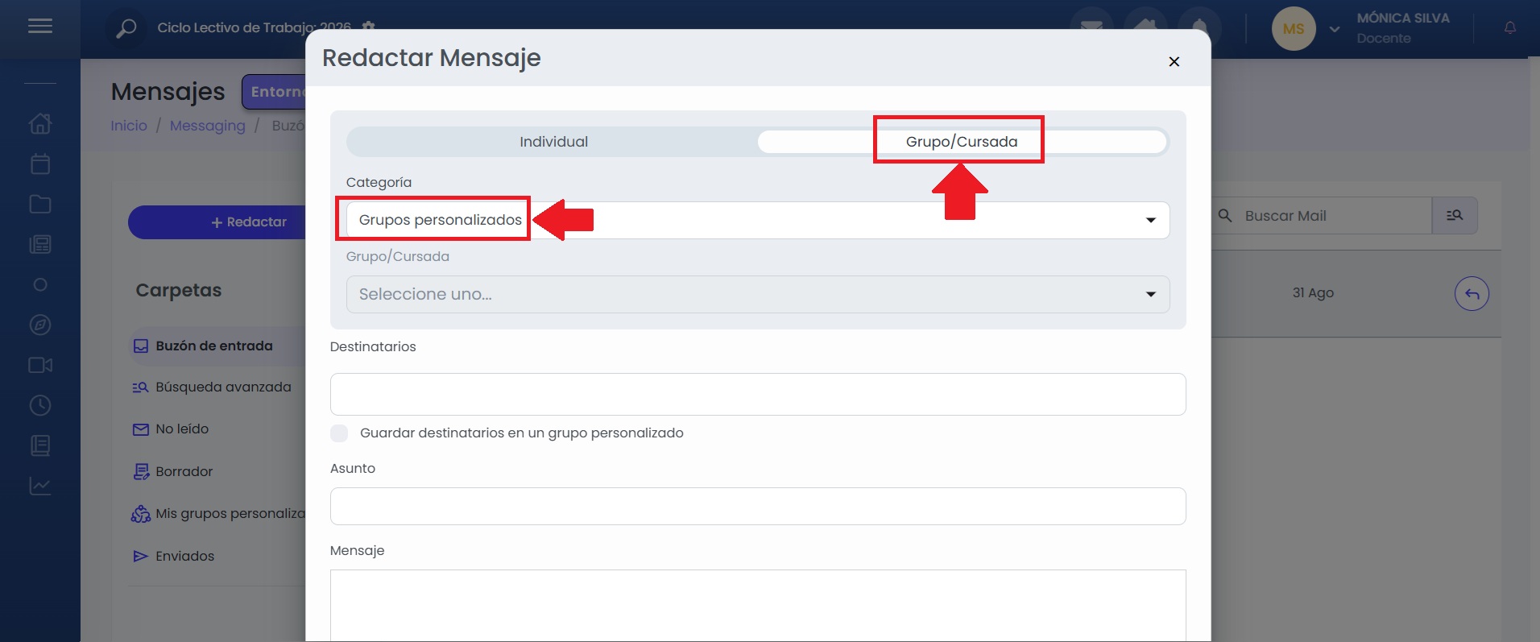This screenshot has width=1540, height=642.
Task: Click the envelope icon beside No leído
Action: coord(140,429)
